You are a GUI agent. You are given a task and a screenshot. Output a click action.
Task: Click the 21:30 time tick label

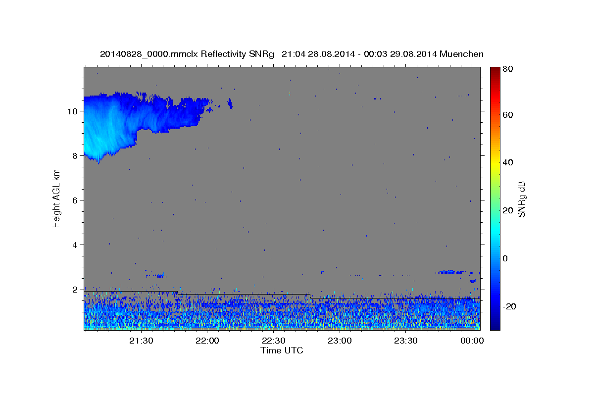(141, 341)
